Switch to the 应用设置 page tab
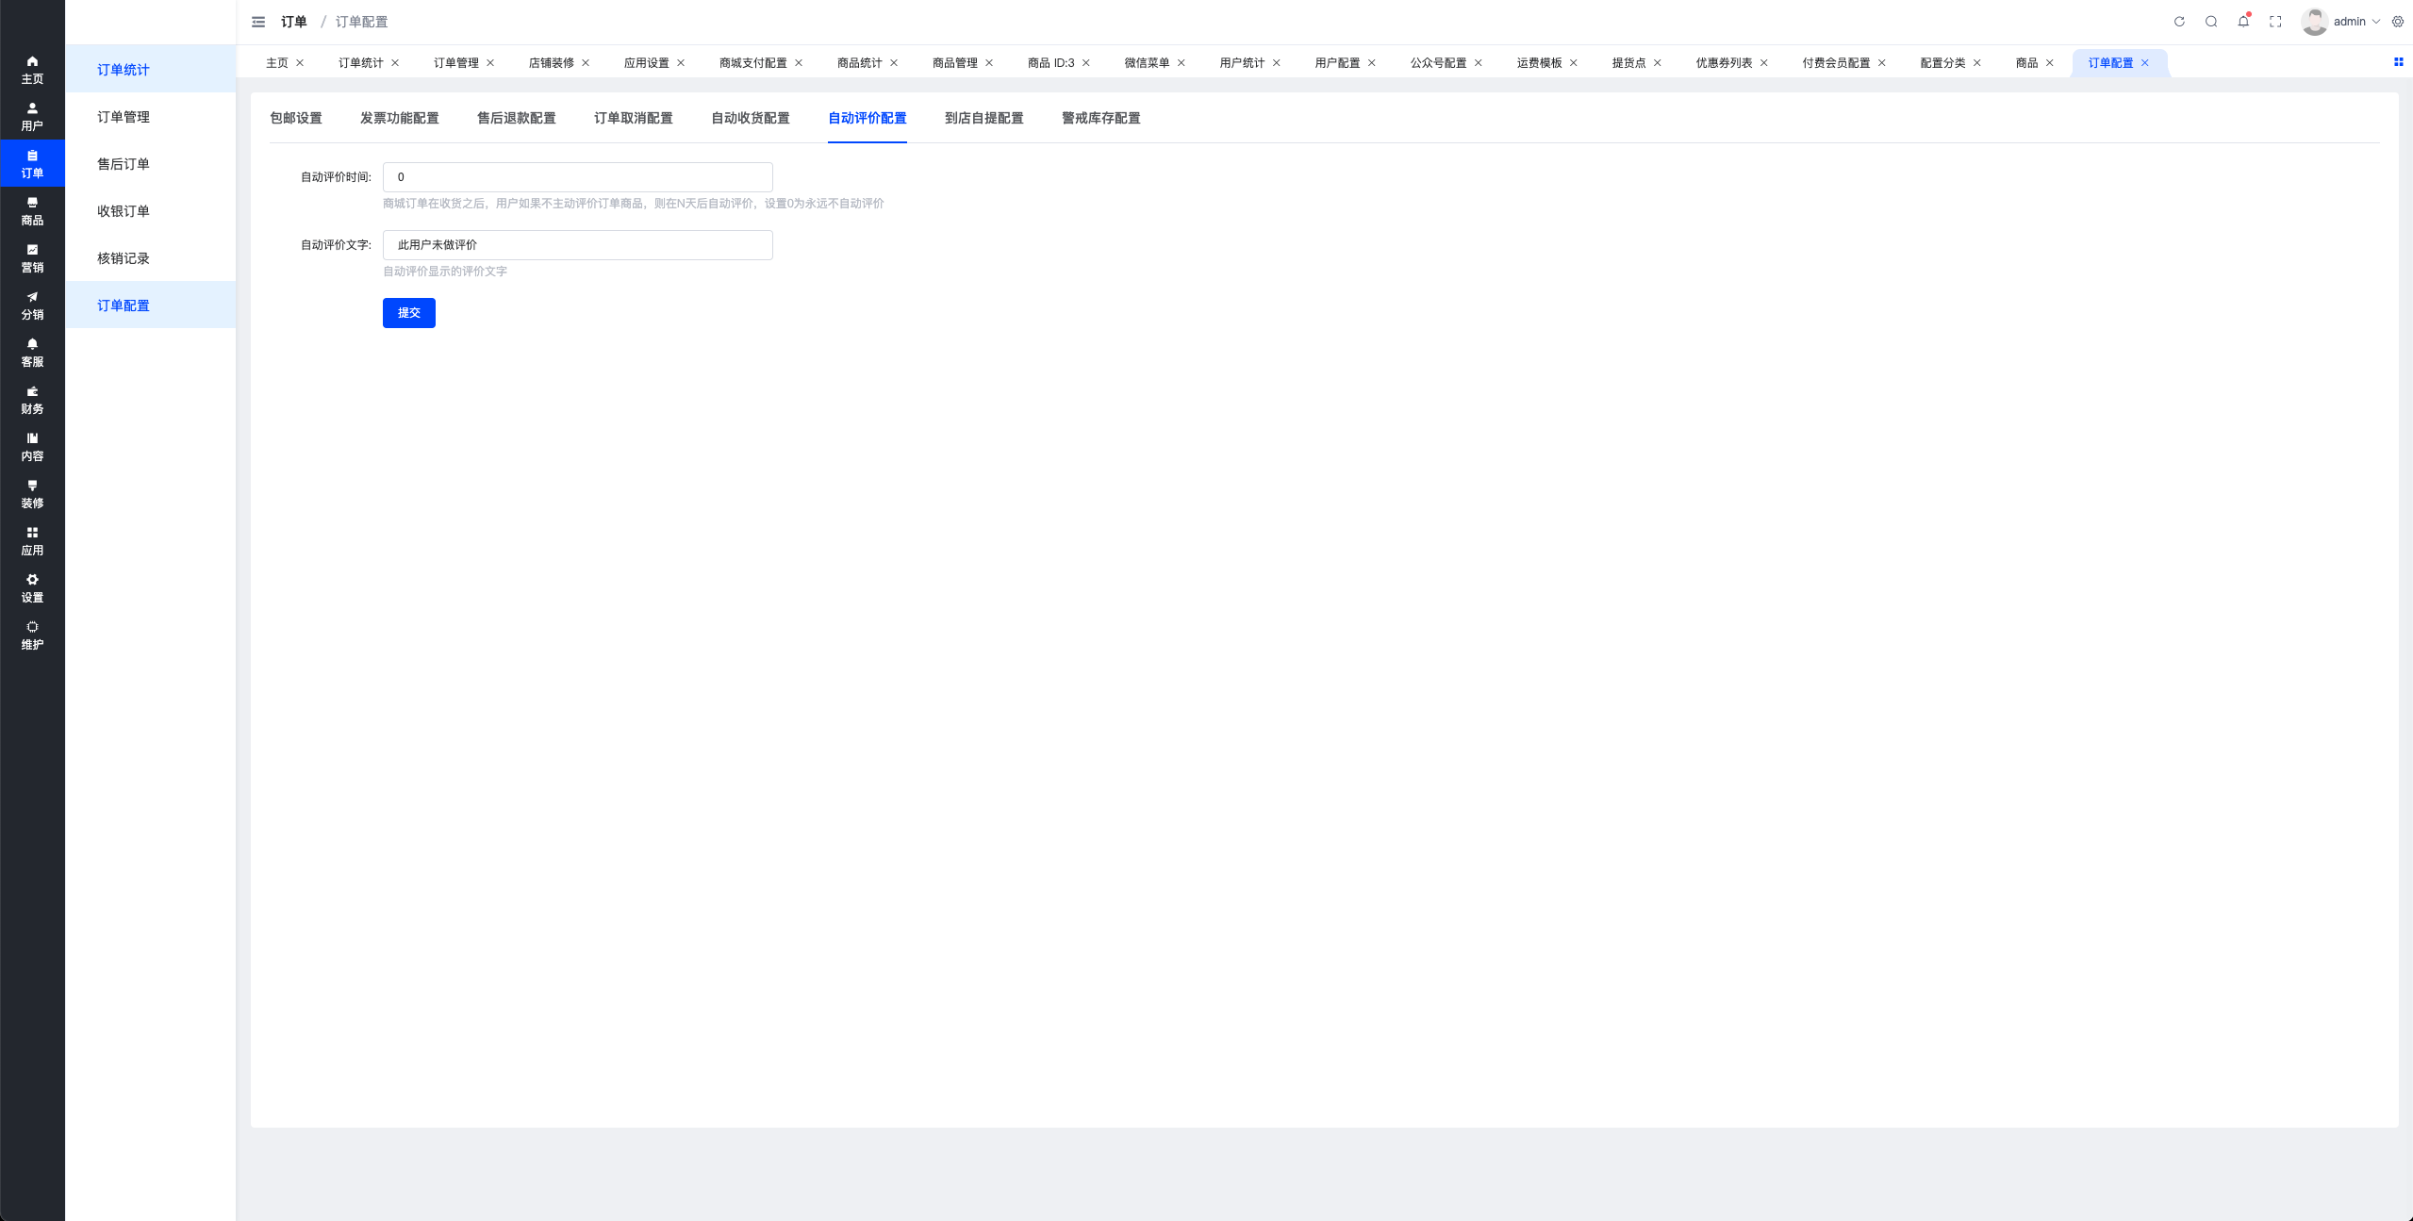 pyautogui.click(x=646, y=63)
